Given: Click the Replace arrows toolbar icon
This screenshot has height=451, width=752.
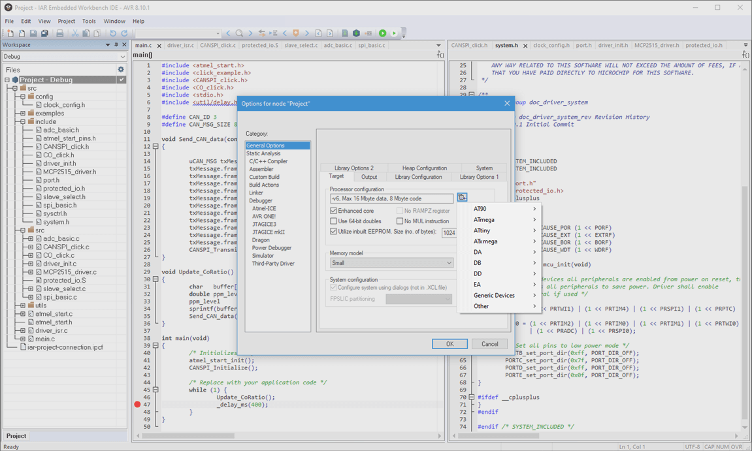Looking at the screenshot, I should [x=262, y=33].
